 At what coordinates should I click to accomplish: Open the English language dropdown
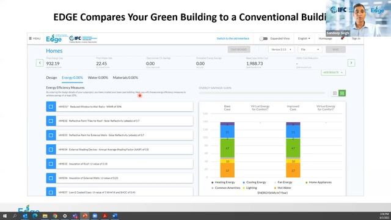pos(304,38)
